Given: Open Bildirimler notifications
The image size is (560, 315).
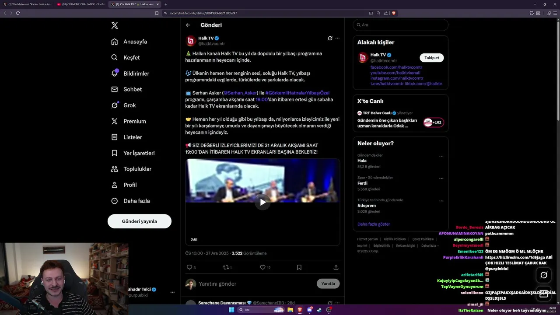Looking at the screenshot, I should point(130,73).
